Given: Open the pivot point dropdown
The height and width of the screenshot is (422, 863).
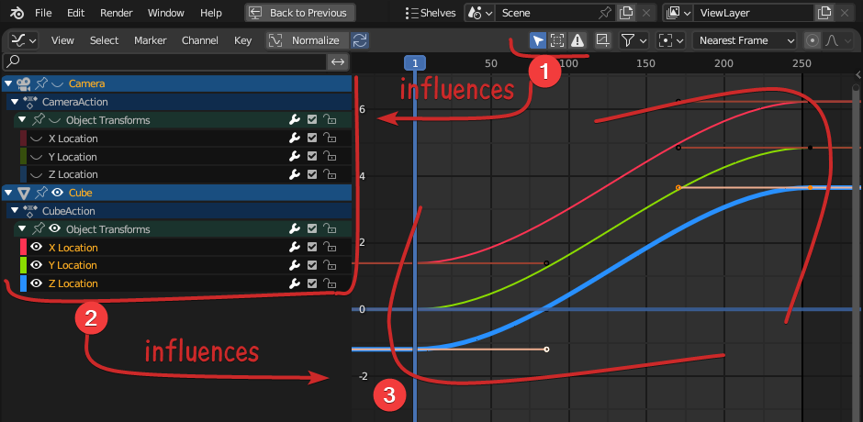Looking at the screenshot, I should [x=671, y=40].
